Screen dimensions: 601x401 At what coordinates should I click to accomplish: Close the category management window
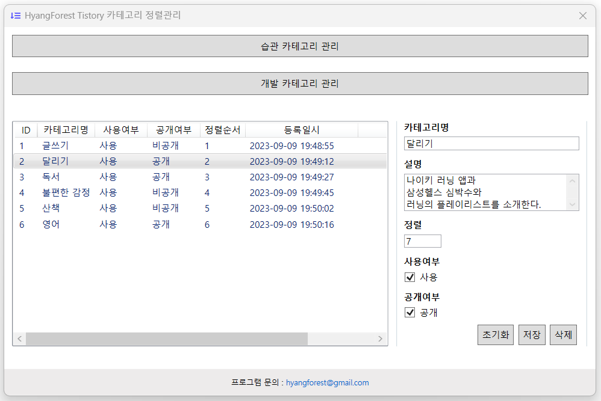coord(582,16)
